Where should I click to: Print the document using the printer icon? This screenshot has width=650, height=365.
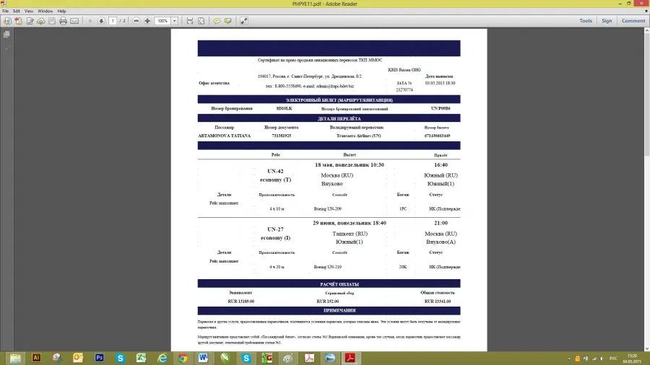[63, 21]
